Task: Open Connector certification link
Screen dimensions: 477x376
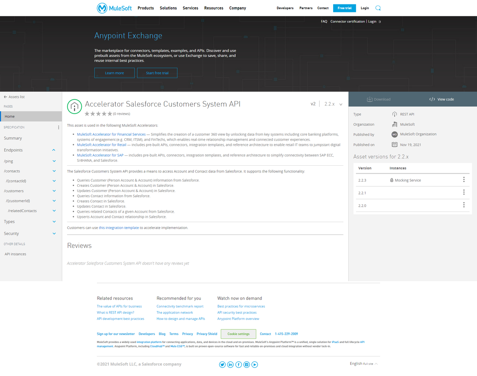Action: click(347, 21)
